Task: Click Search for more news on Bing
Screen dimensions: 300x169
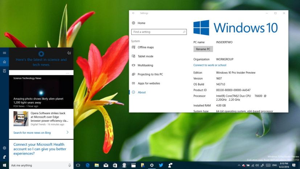Action: pyautogui.click(x=32, y=133)
